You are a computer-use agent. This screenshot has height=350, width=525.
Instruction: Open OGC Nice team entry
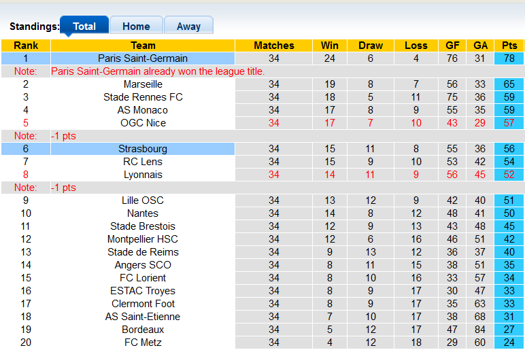click(143, 123)
